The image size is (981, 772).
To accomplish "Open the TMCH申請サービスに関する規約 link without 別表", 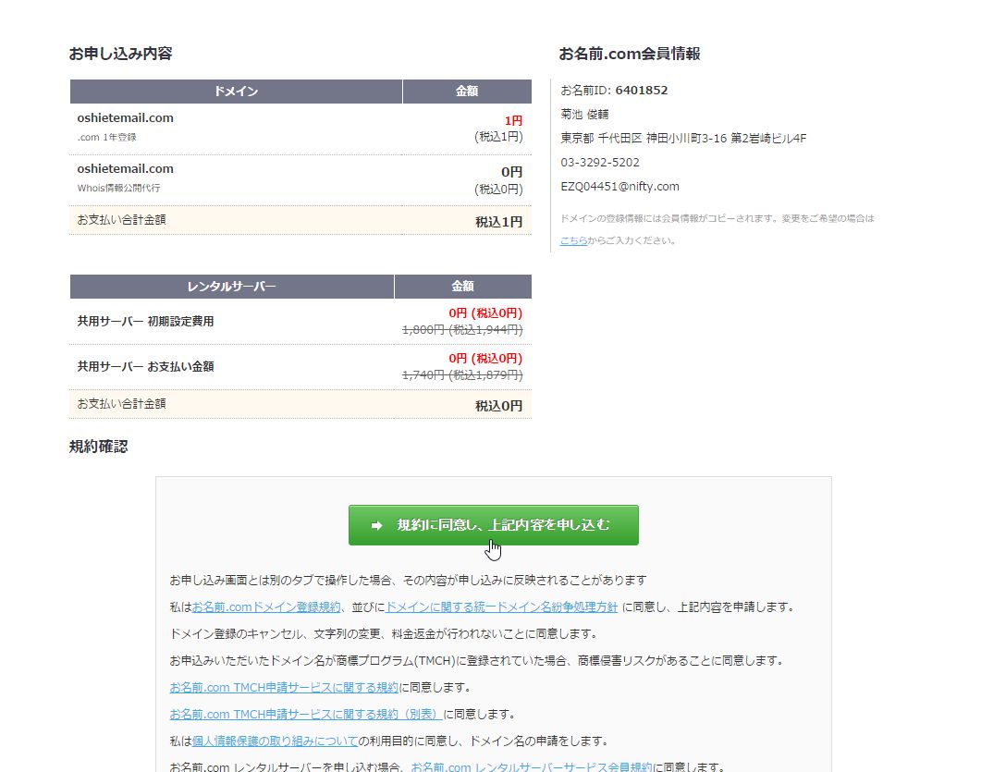I will click(284, 688).
